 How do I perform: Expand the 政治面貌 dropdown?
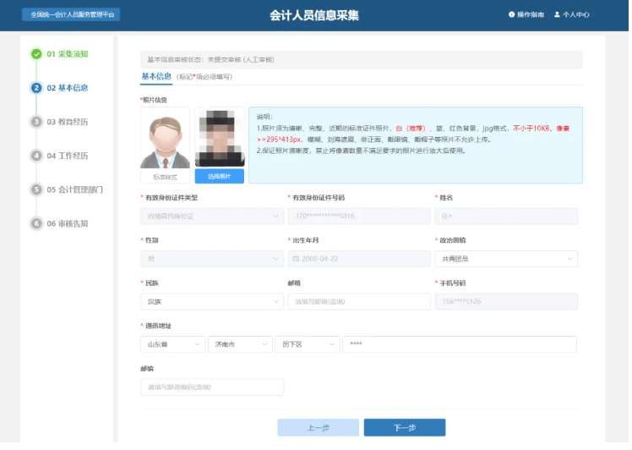505,259
